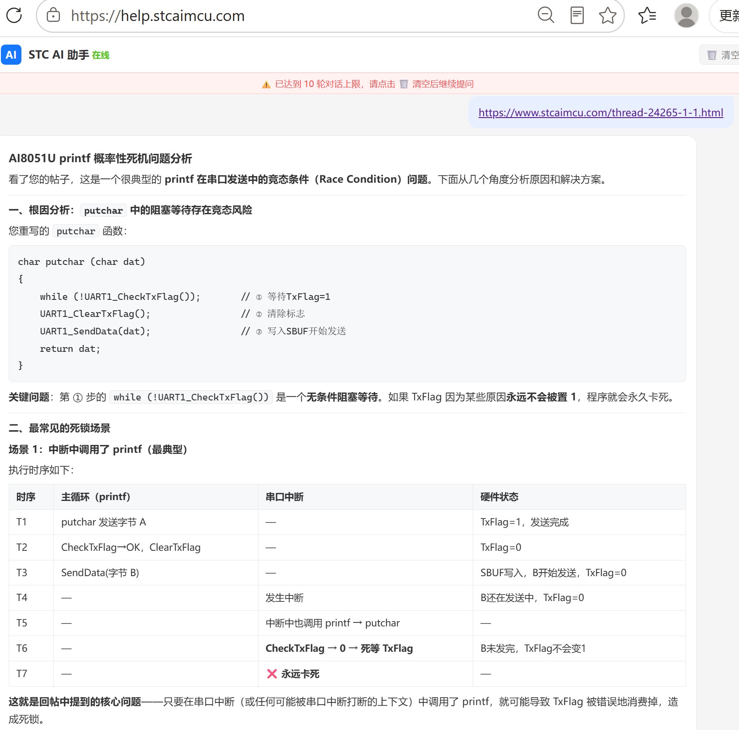Image resolution: width=739 pixels, height=730 pixels.
Task: Click the 在线 online status label
Action: click(x=101, y=55)
